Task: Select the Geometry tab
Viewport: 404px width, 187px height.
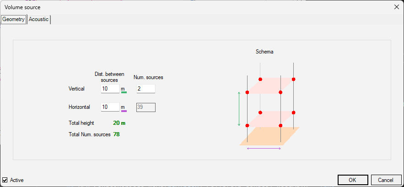Action: click(x=14, y=19)
